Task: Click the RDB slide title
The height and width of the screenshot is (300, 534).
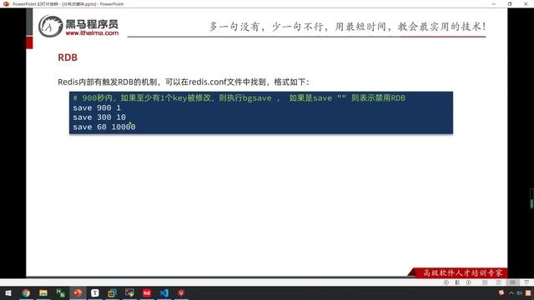Action: pyautogui.click(x=68, y=57)
